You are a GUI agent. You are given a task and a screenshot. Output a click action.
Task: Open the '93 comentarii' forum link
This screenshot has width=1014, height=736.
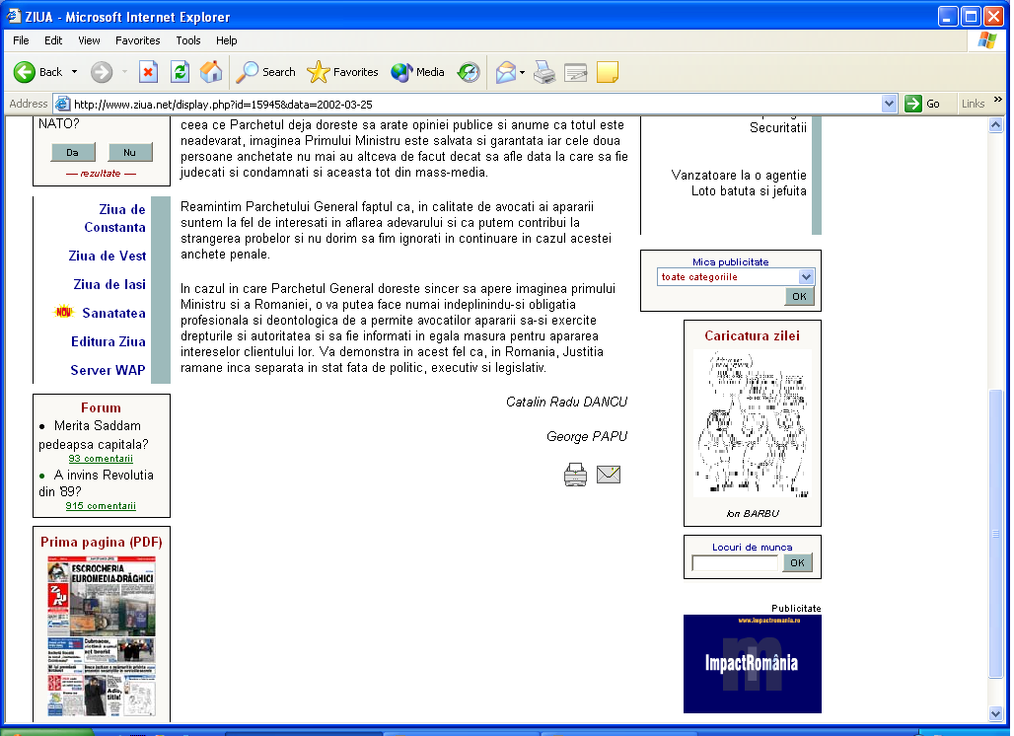click(101, 459)
